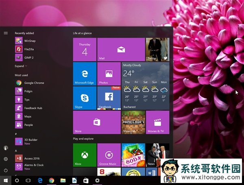Open Settings from Start menu sidebar
244x185 pixels.
[6, 159]
